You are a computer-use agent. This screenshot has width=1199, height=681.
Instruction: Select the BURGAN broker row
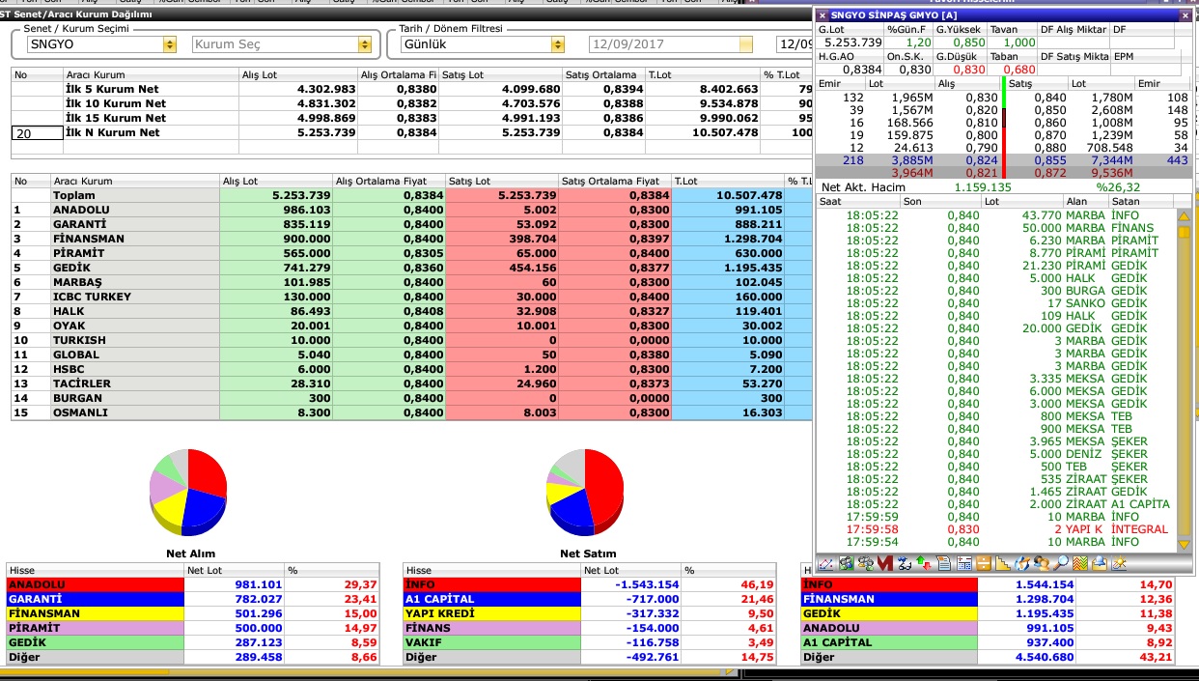tap(412, 398)
